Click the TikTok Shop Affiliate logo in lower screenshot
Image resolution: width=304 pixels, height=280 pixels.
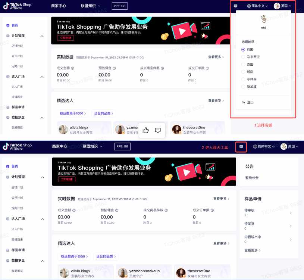(x=17, y=146)
